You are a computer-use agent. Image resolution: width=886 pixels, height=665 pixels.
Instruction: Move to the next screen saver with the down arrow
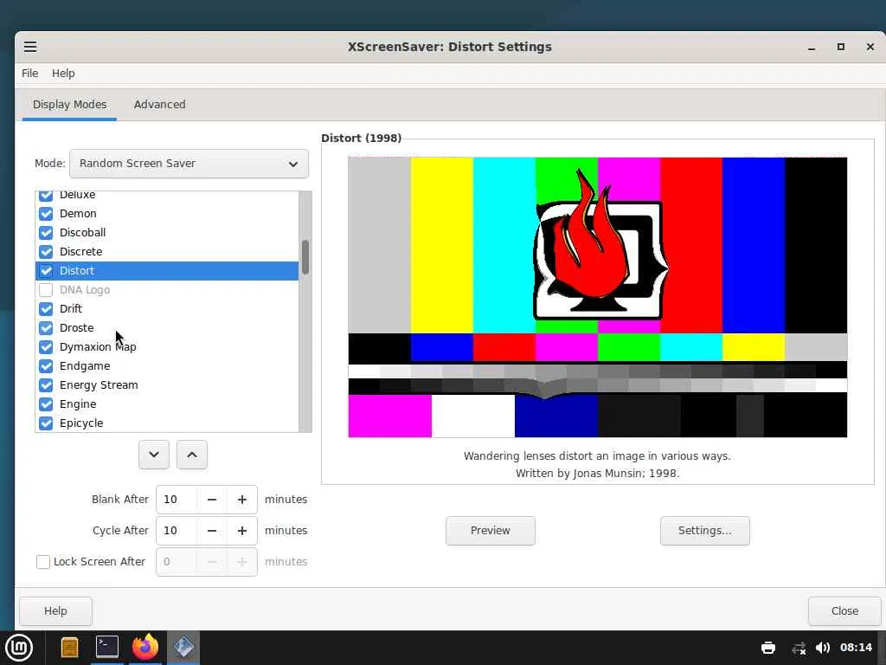pyautogui.click(x=154, y=455)
